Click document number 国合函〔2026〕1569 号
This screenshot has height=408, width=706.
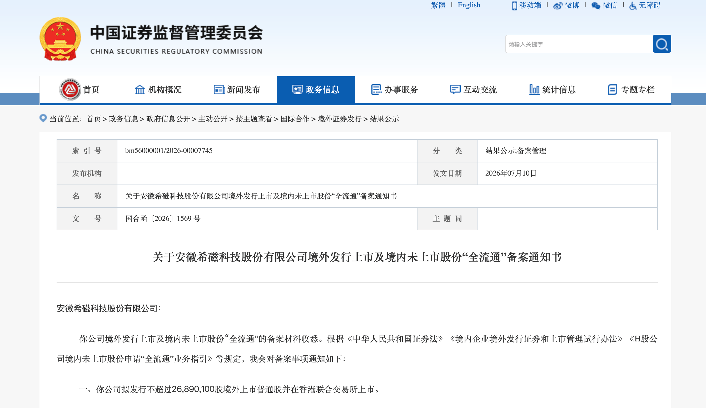[163, 218]
